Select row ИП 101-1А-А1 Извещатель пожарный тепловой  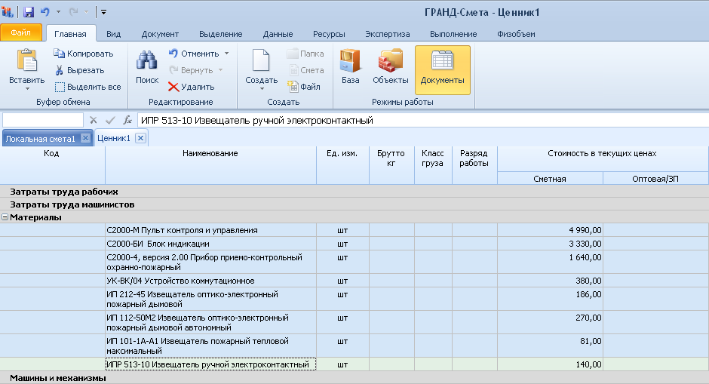(x=354, y=346)
